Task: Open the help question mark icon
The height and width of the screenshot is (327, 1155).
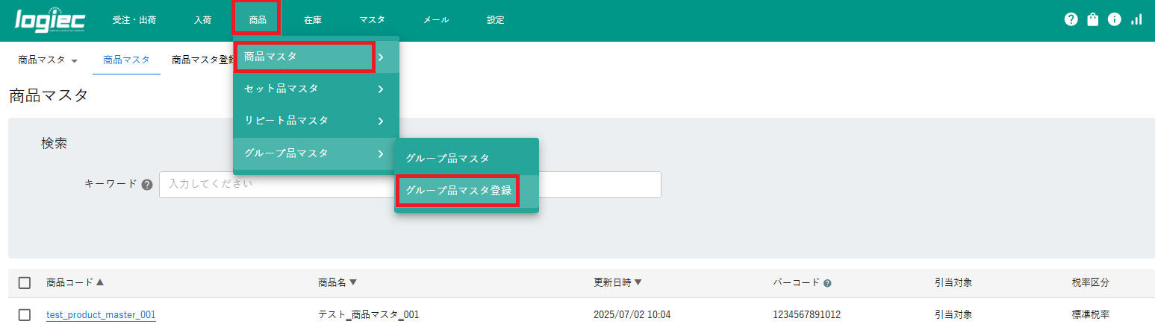Action: point(1071,20)
